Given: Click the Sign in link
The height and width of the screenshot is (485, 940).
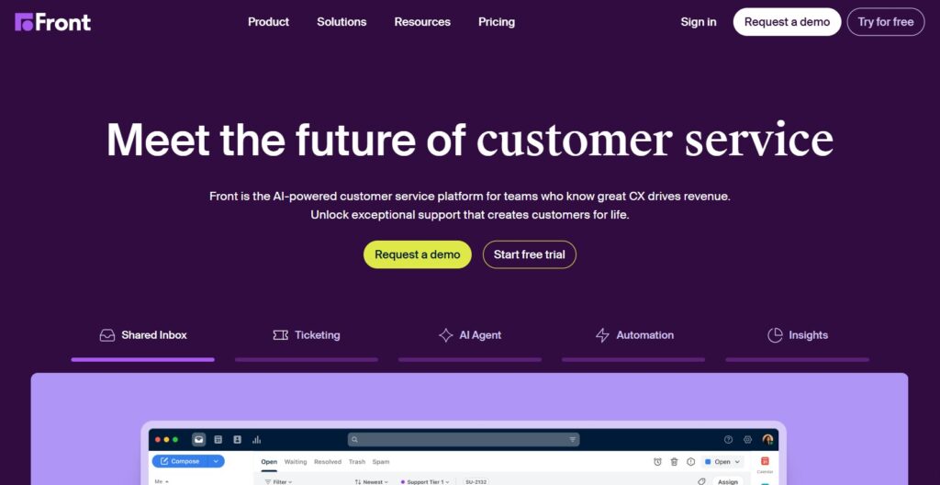Looking at the screenshot, I should pos(699,22).
